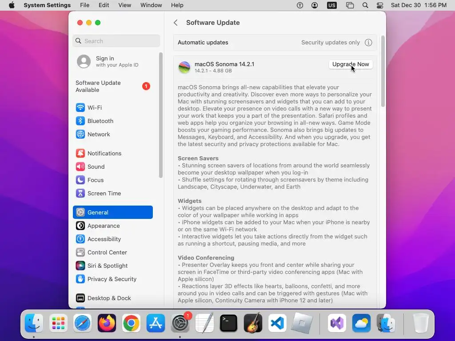Open the Window menu

click(x=151, y=5)
